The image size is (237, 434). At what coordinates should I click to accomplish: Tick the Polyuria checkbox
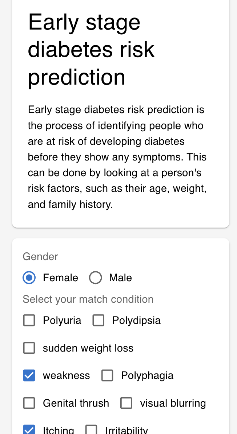[x=29, y=321]
